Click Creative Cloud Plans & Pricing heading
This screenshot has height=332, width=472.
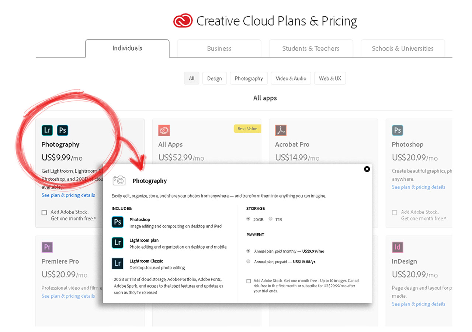(277, 21)
